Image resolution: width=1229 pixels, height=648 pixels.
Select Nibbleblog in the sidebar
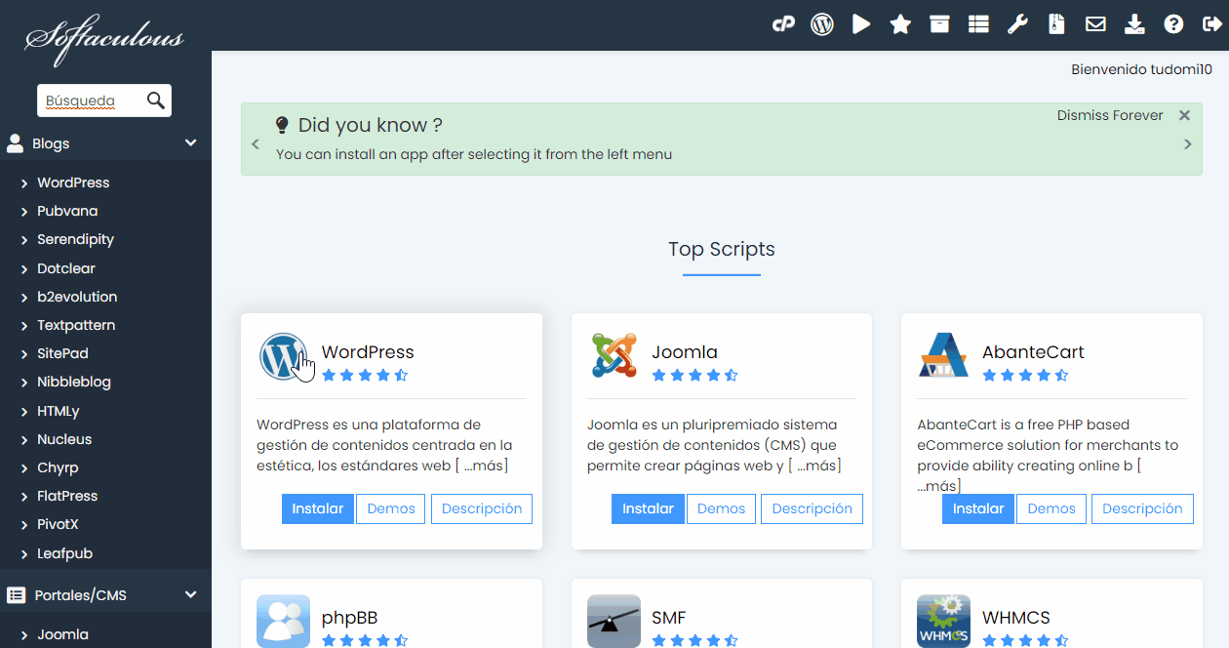[x=74, y=382]
